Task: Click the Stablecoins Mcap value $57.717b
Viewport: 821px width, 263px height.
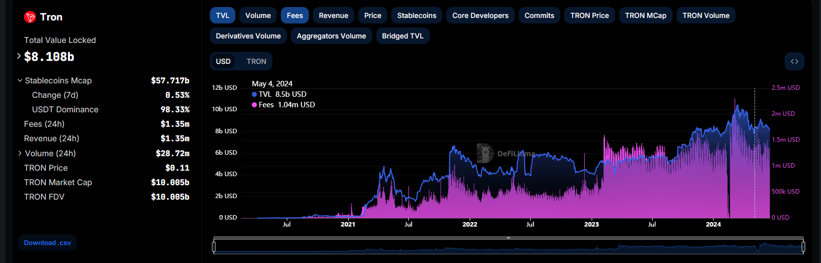Action: click(x=170, y=80)
